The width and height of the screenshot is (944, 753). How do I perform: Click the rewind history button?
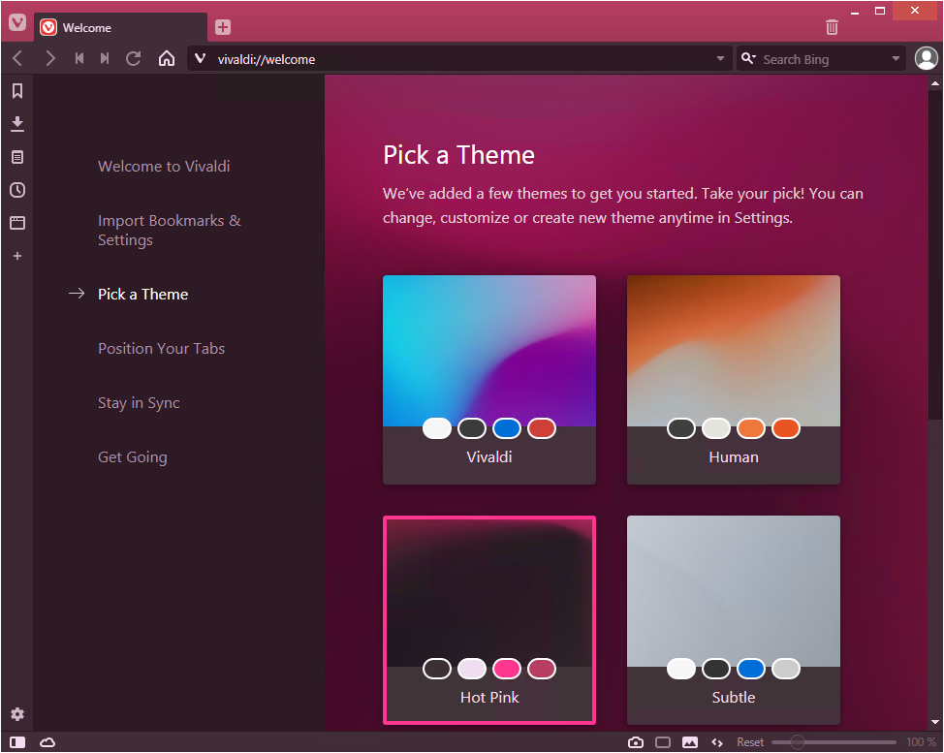pyautogui.click(x=79, y=58)
